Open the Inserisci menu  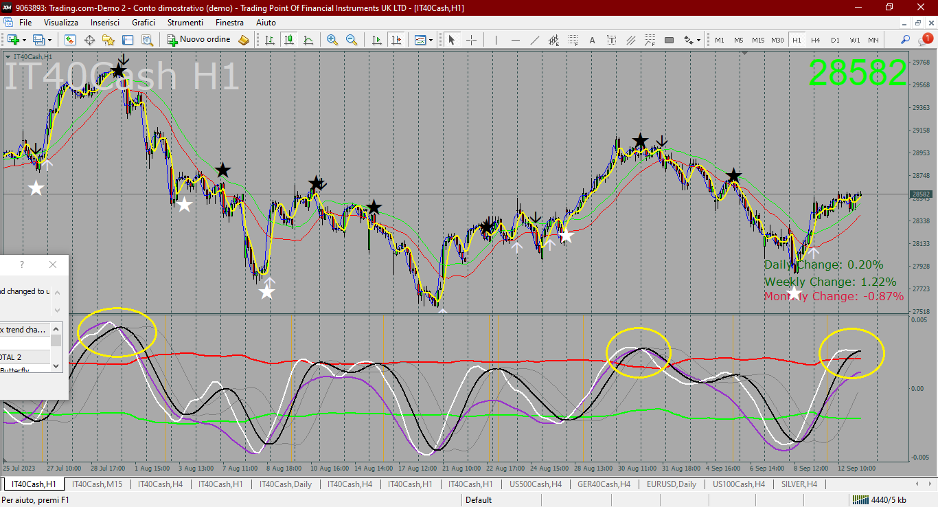tap(105, 22)
